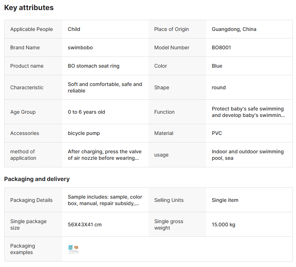Viewport: 296px width, 267px height.
Task: Select the 56X43X41 cm package size
Action: [85, 225]
